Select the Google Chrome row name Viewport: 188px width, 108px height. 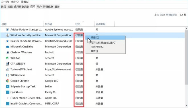coord(20,81)
